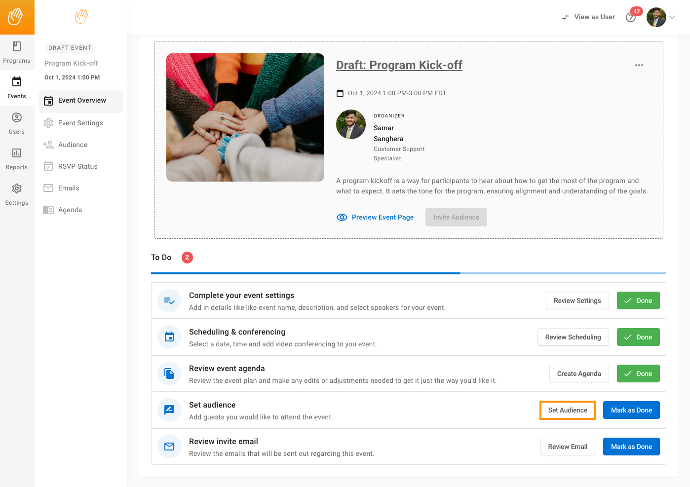Click the Complete your event settings checklist icon
The width and height of the screenshot is (690, 487).
tap(169, 300)
